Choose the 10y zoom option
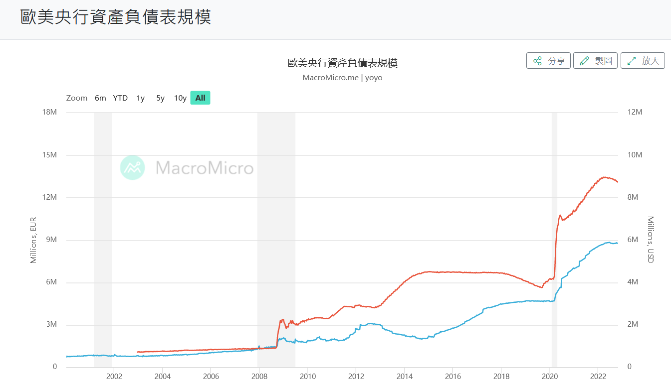This screenshot has width=671, height=389. point(180,98)
